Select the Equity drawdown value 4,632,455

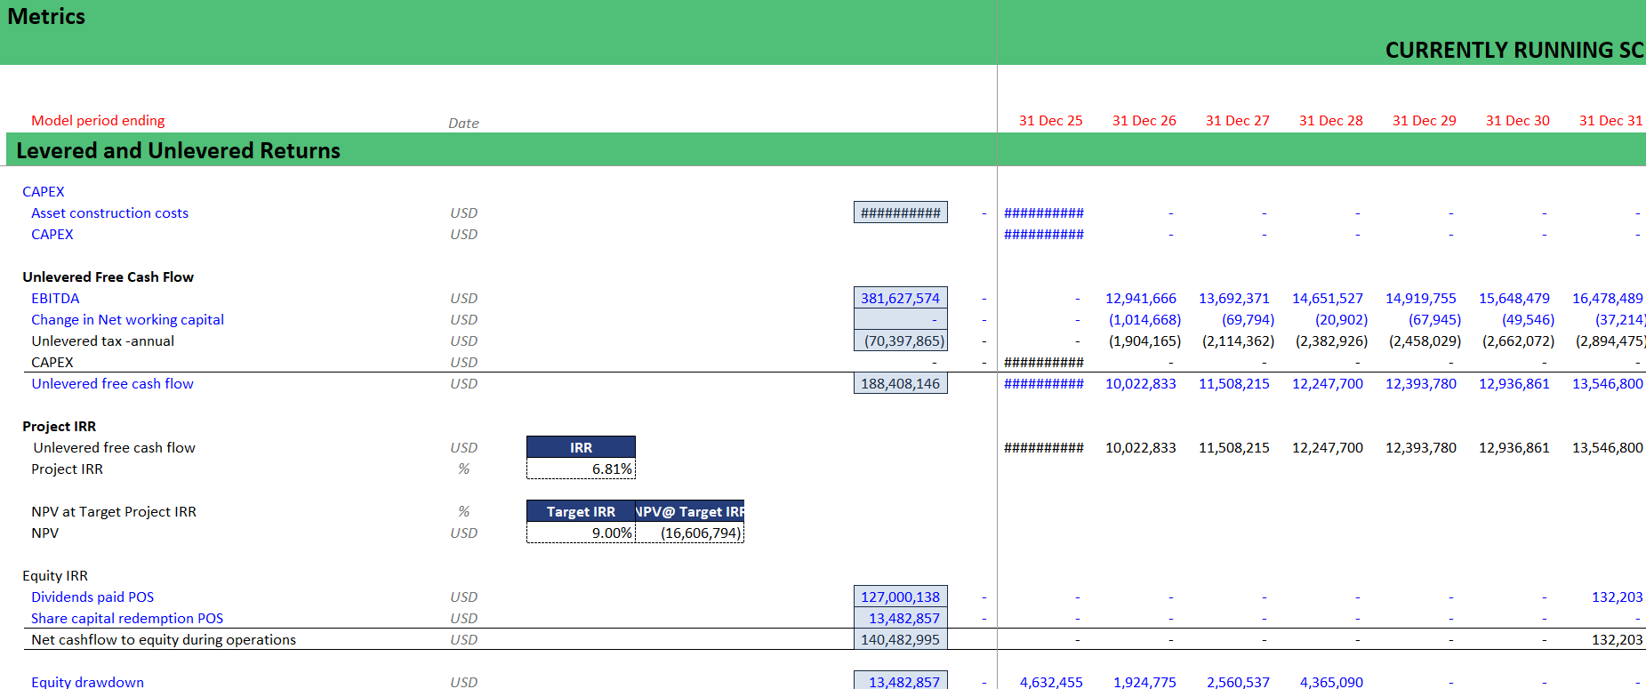[x=1050, y=682]
